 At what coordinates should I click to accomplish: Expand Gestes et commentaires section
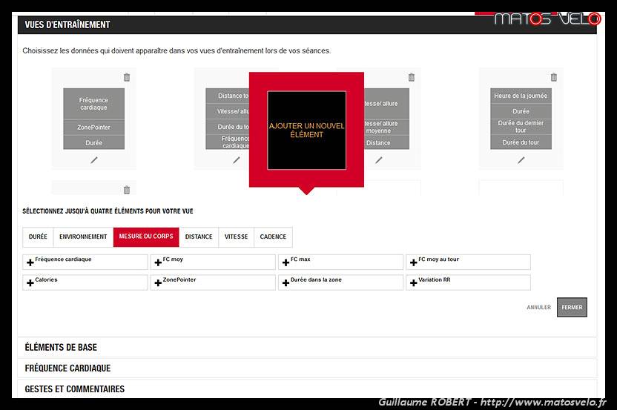click(74, 389)
